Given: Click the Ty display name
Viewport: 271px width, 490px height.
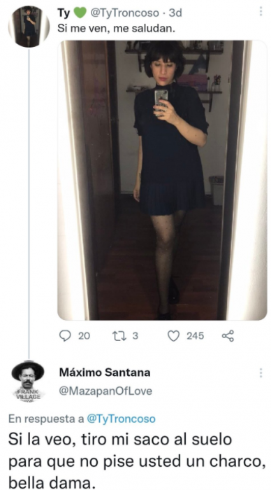Looking at the screenshot, I should click(x=64, y=13).
